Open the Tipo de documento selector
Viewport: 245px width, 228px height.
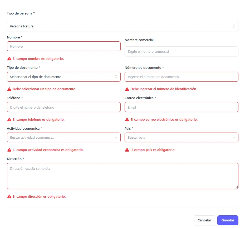click(63, 77)
